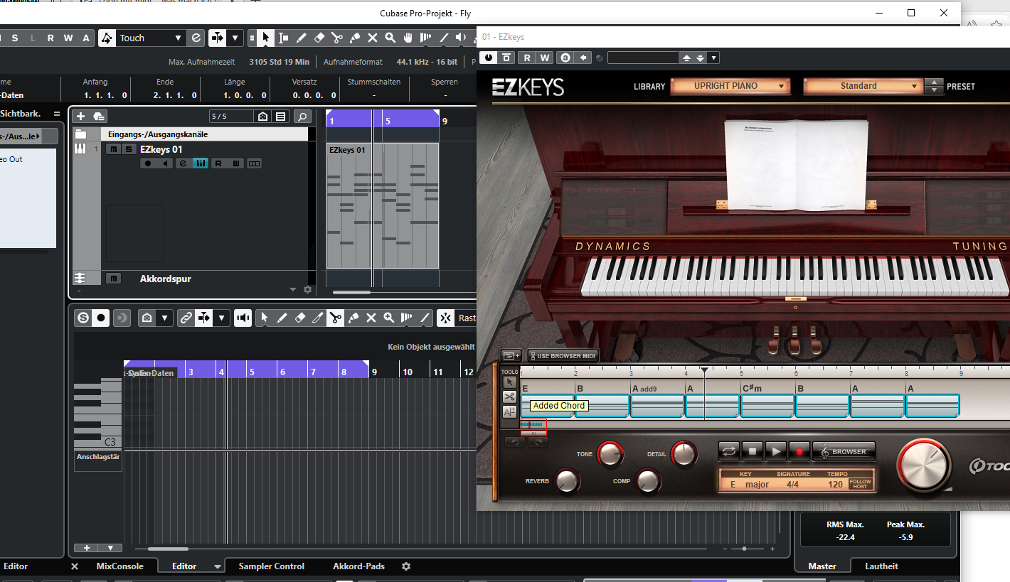Switch to the MixConsole tab
The width and height of the screenshot is (1010, 582).
119,566
